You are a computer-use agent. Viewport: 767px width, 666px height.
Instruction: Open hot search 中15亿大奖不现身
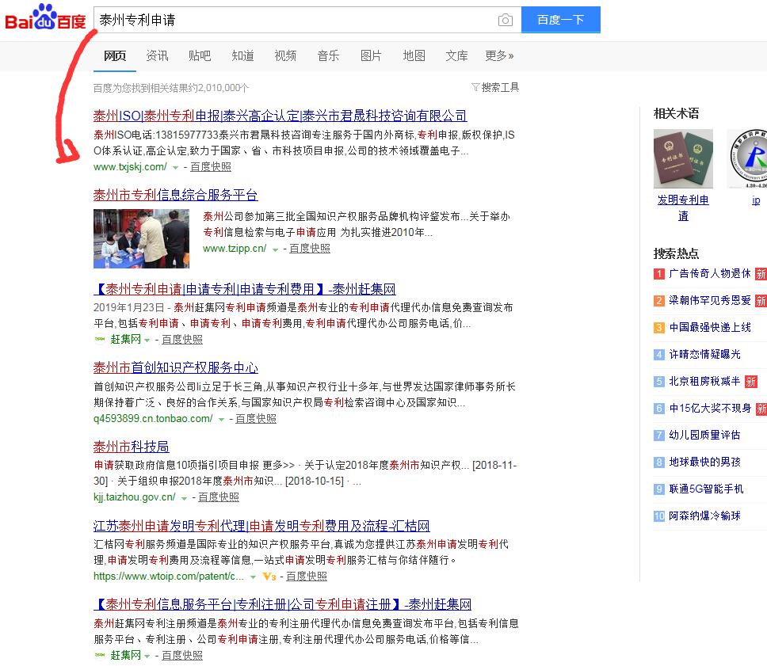(710, 409)
